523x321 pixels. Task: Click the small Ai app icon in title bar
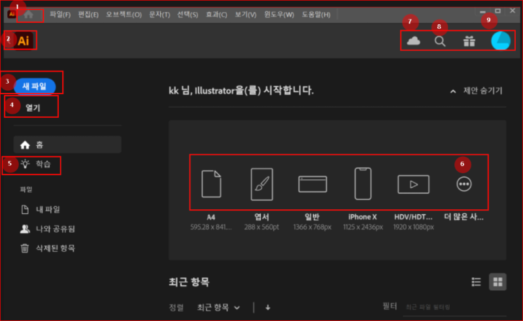pyautogui.click(x=12, y=14)
